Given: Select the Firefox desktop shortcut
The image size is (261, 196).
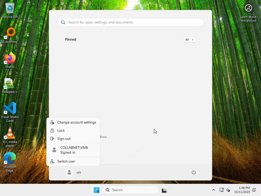Looking at the screenshot, I should [x=10, y=60].
